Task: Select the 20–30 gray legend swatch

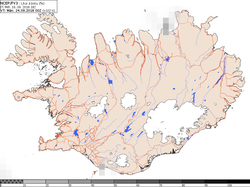Action: 57,182
